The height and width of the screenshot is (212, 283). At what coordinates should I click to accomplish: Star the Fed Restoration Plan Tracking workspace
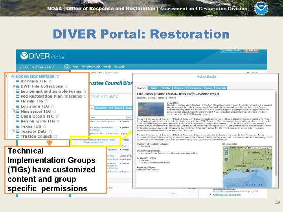[85, 96]
